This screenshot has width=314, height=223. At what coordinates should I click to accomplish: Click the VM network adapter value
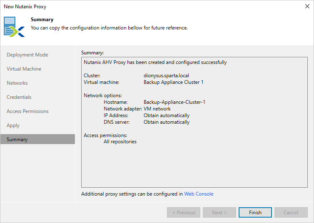click(x=157, y=109)
